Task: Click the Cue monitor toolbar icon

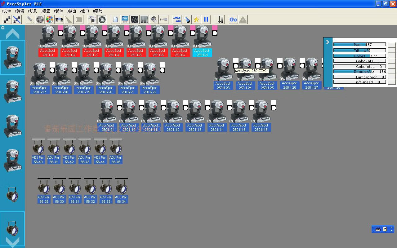Action: pos(125,20)
